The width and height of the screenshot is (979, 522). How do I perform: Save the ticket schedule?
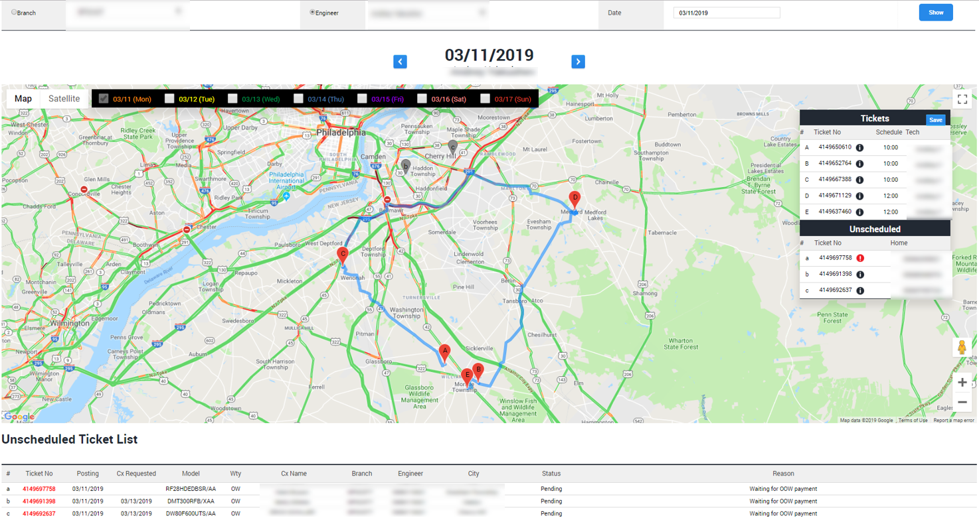(935, 120)
